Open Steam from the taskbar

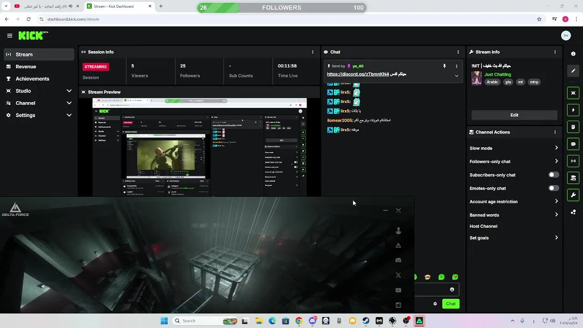click(x=366, y=321)
